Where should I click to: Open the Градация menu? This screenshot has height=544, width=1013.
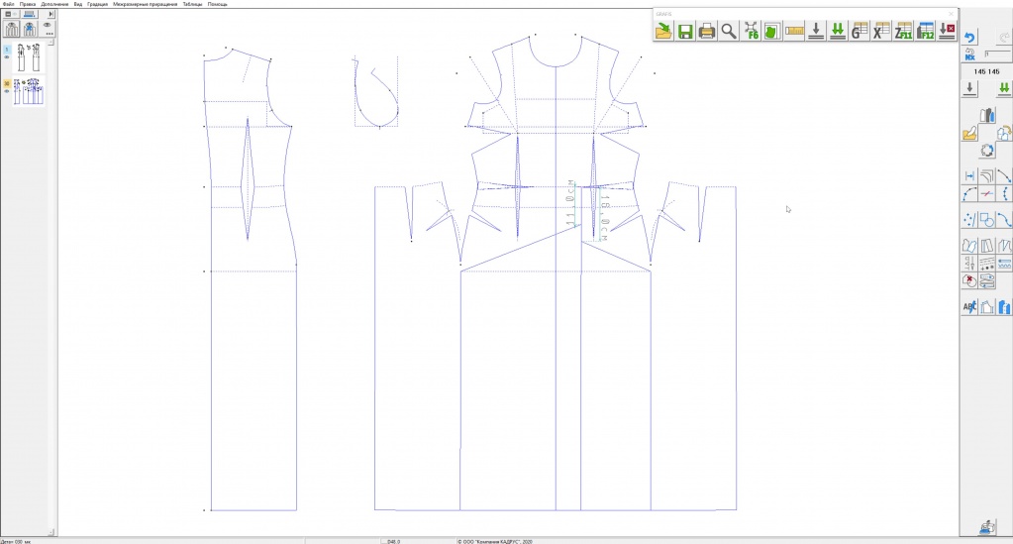coord(97,5)
